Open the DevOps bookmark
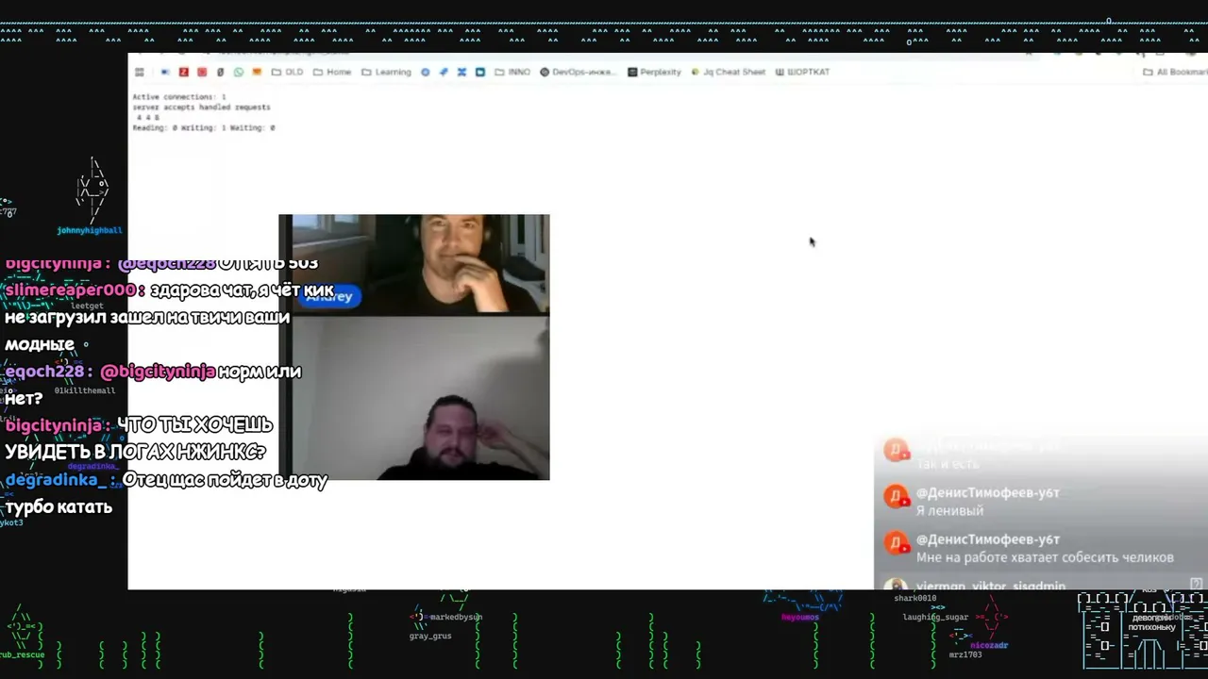Screen dimensions: 1208x679 coord(576,73)
